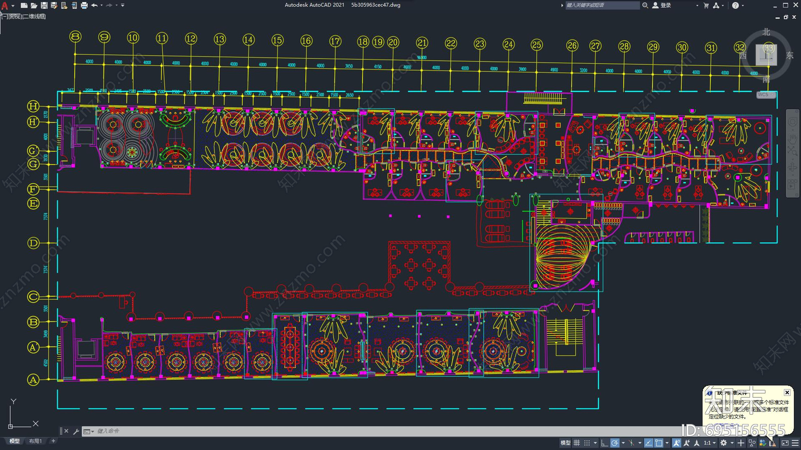
Task: Switch to the 布局1 layout tab
Action: (35, 441)
